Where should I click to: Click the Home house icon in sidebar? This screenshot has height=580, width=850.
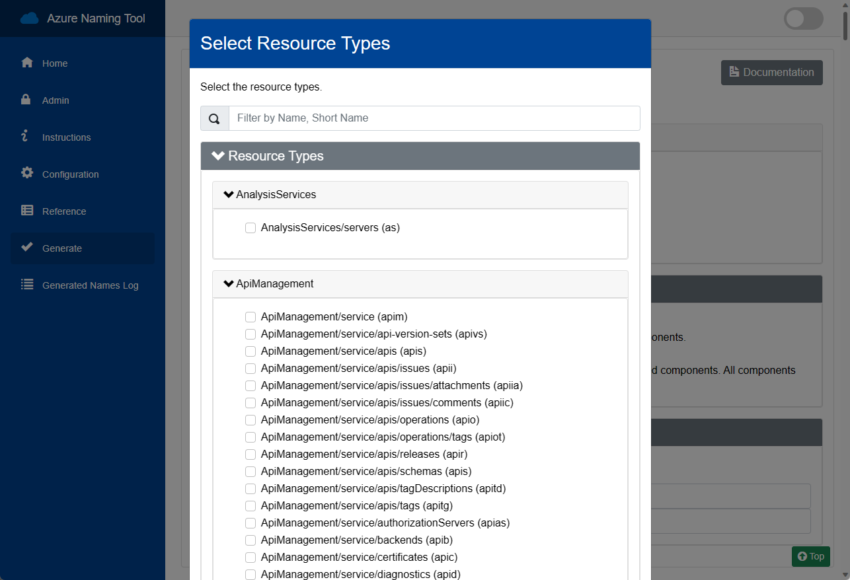click(x=27, y=63)
